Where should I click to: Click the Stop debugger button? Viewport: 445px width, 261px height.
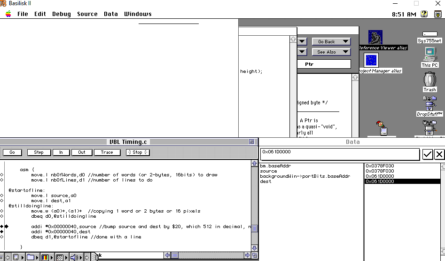pyautogui.click(x=138, y=152)
